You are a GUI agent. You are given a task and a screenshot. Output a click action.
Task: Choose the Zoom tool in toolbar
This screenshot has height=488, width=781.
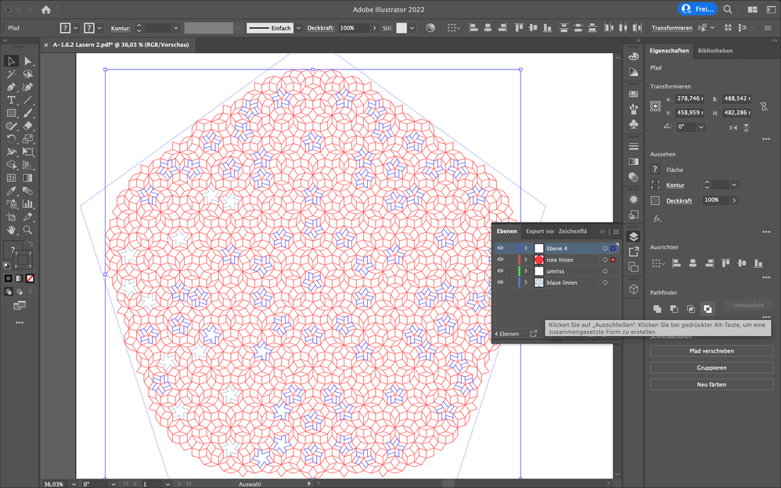(28, 230)
